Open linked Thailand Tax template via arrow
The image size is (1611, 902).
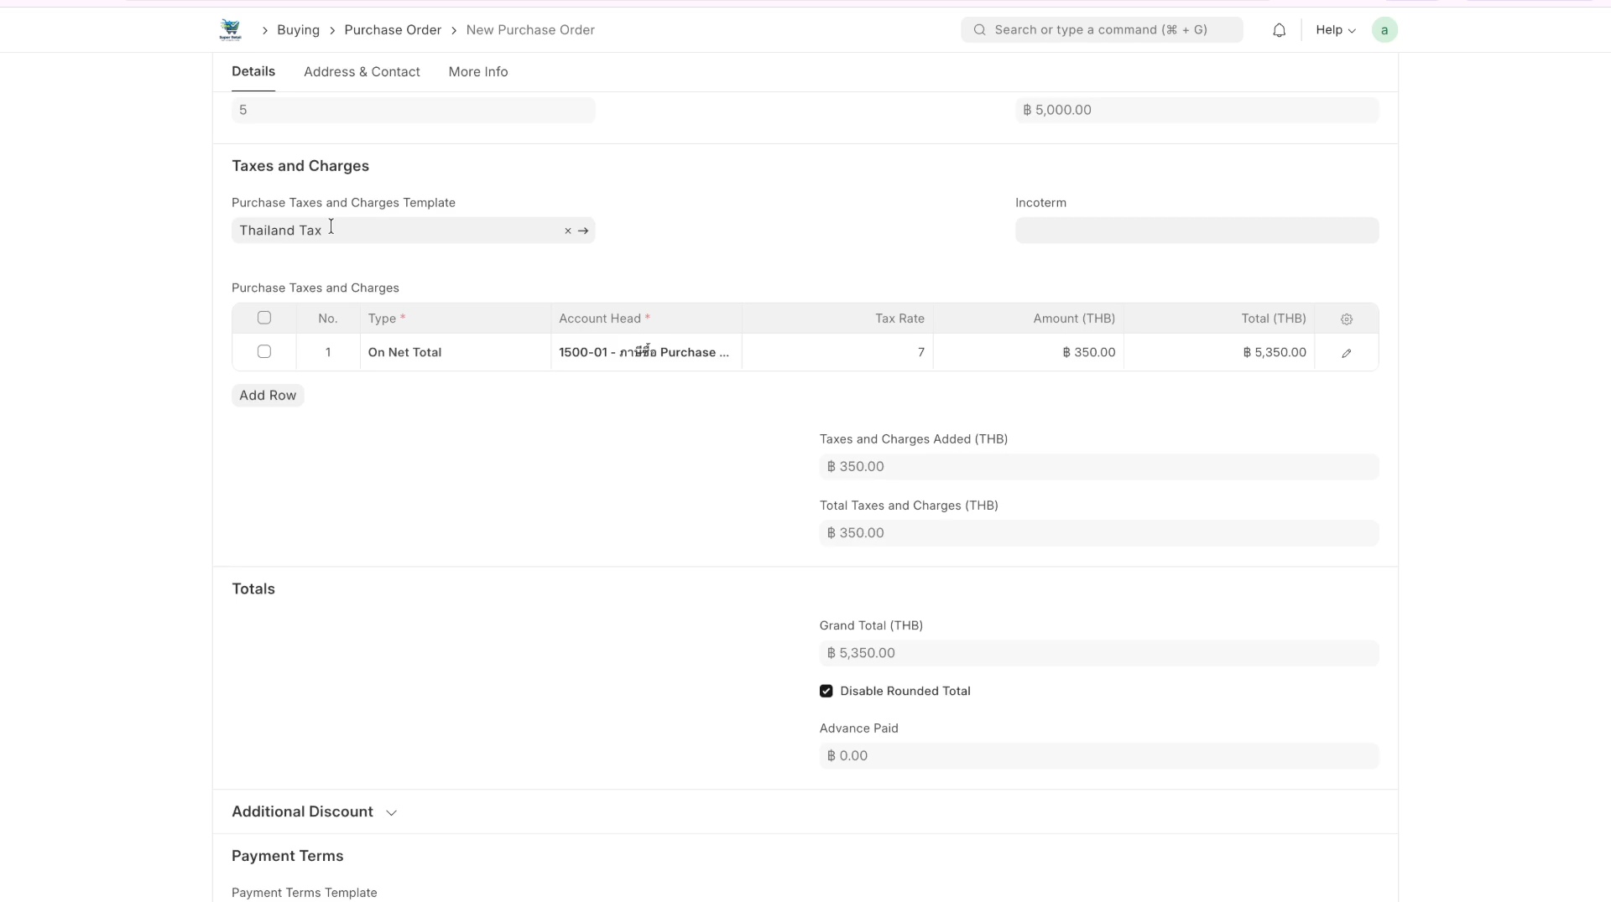[x=583, y=231]
